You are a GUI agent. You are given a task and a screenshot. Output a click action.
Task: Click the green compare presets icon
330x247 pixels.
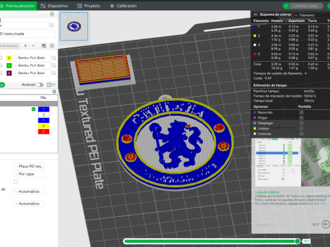pos(54,85)
